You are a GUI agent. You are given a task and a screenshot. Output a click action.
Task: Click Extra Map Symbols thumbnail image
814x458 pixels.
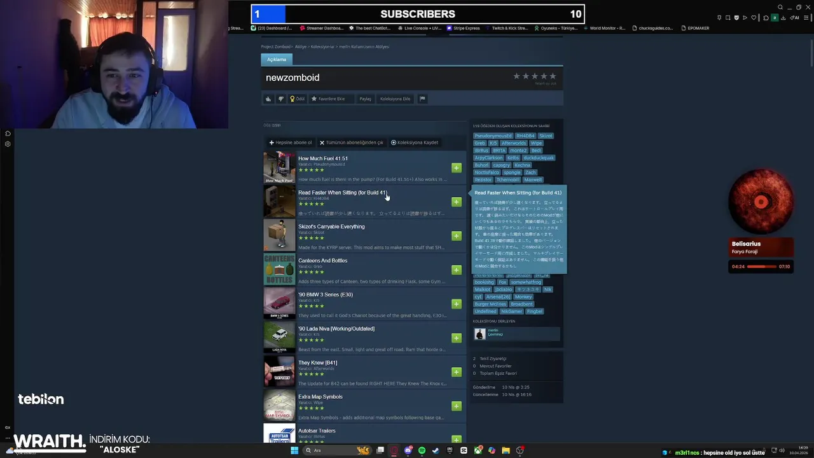pyautogui.click(x=279, y=406)
